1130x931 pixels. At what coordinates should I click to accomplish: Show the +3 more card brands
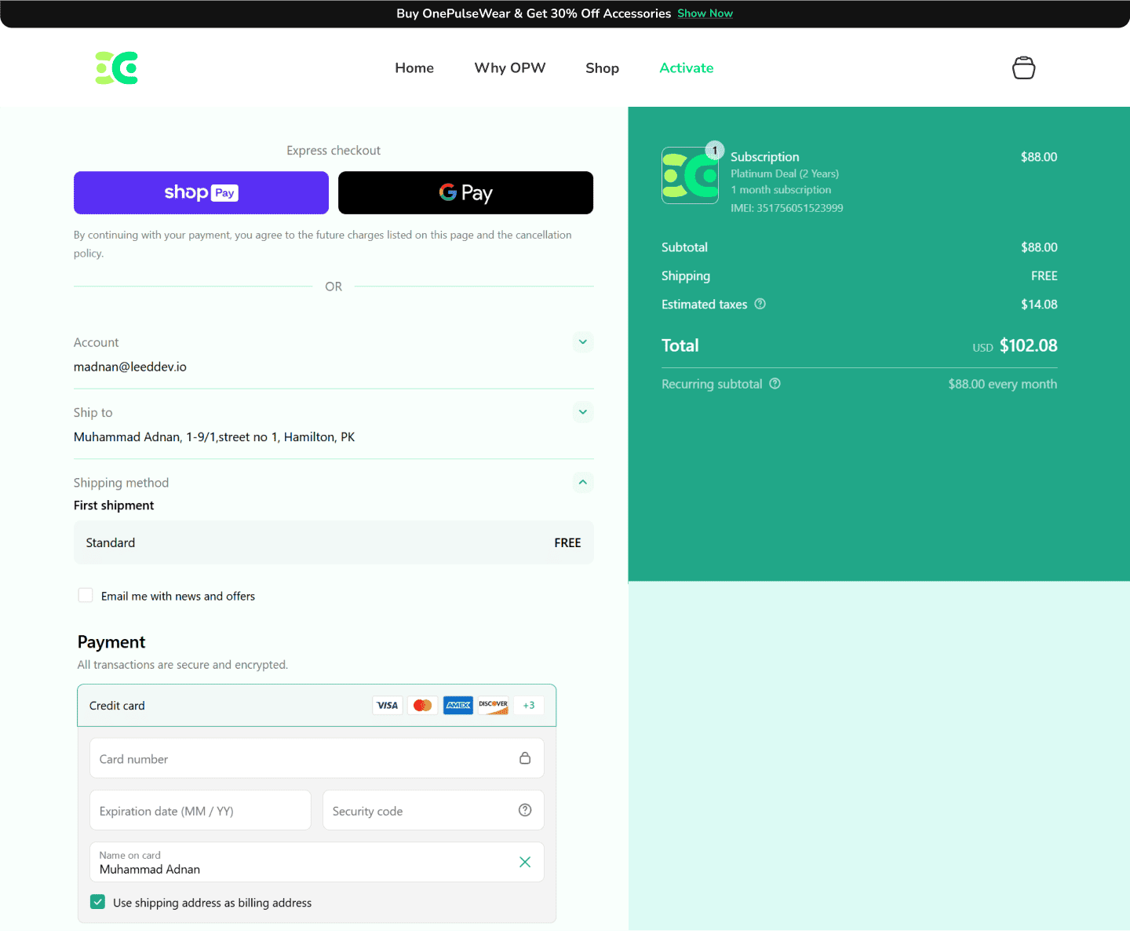click(529, 705)
